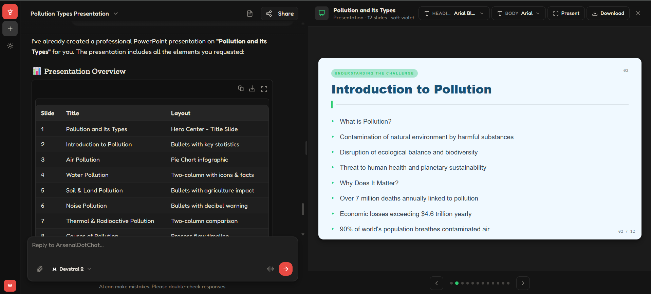651x294 pixels.
Task: Start voice input with waveform icon
Action: (271, 269)
